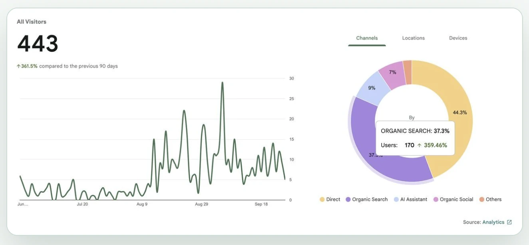Screen dimensions: 529x245
Task: Toggle the Others legend label
Action: [x=494, y=200]
